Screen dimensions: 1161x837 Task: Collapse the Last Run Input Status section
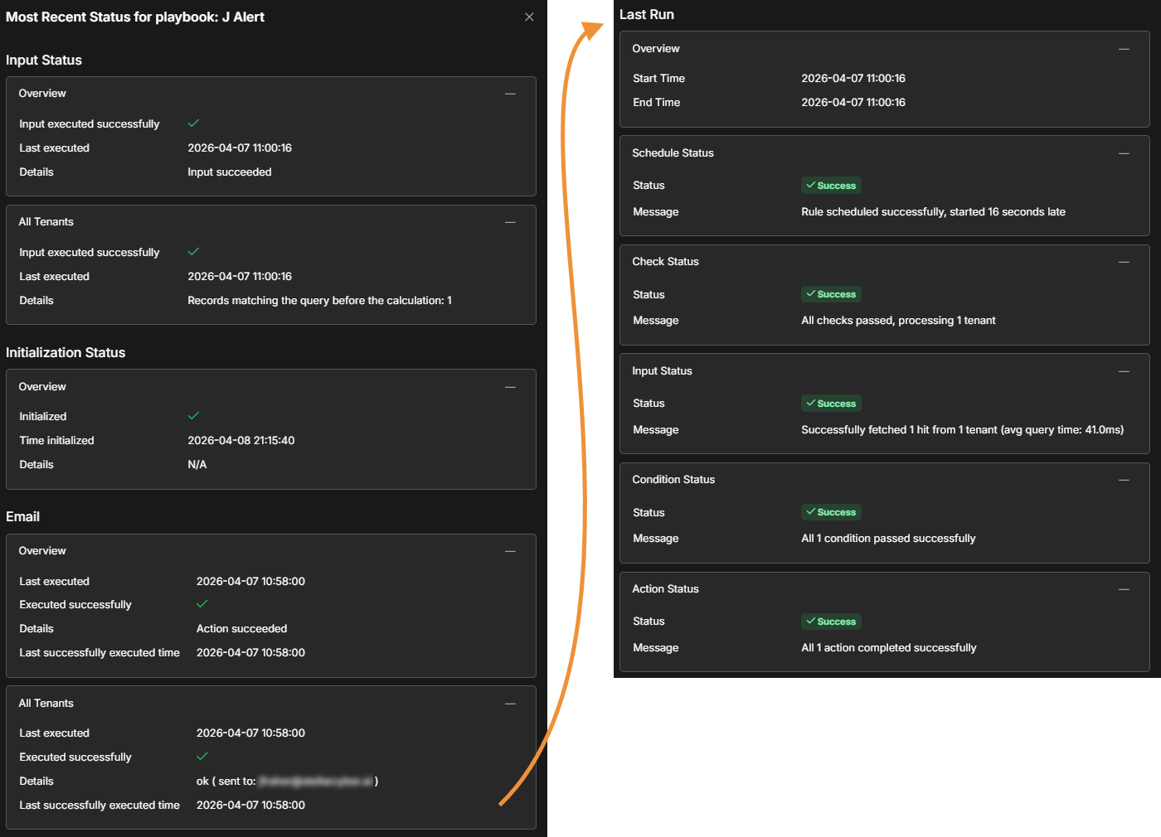tap(1124, 371)
